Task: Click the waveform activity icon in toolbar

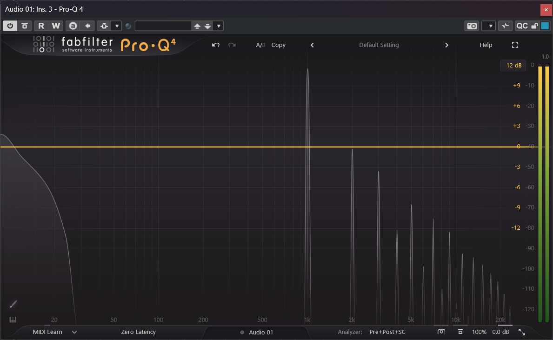Action: point(505,26)
